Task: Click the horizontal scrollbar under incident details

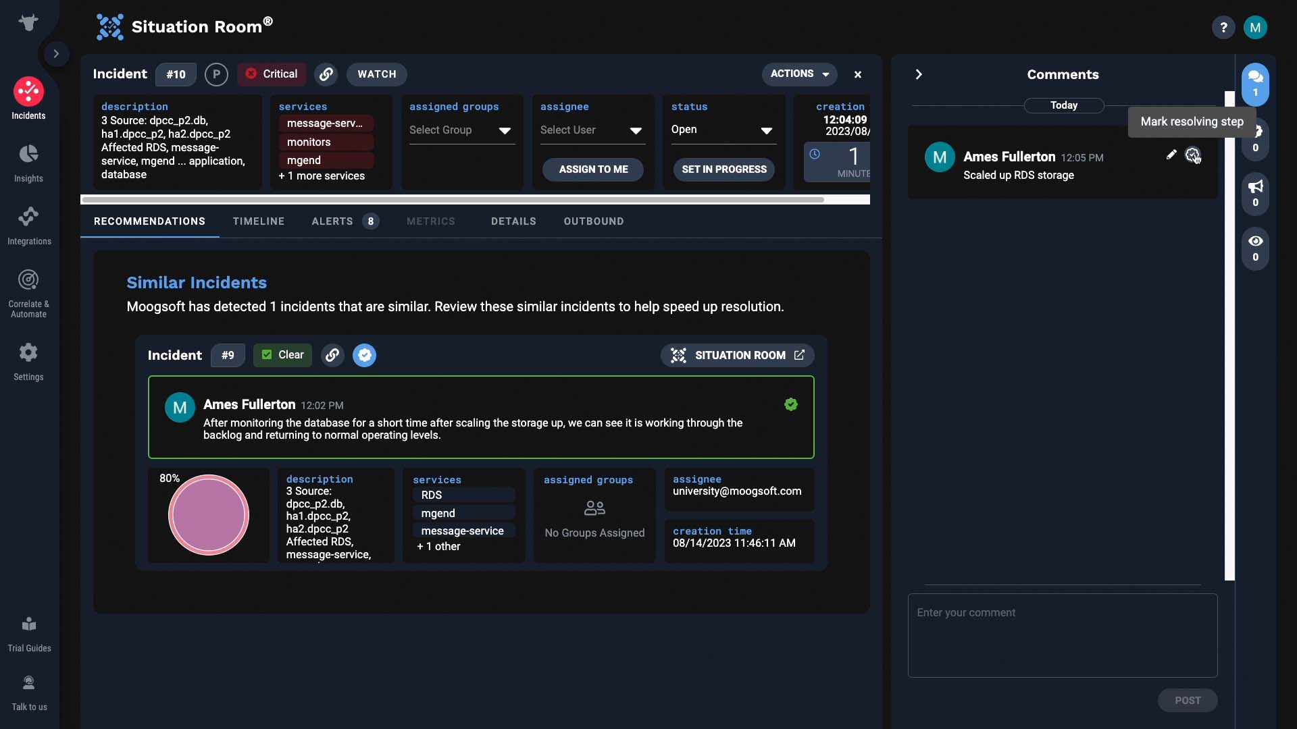Action: 453,200
